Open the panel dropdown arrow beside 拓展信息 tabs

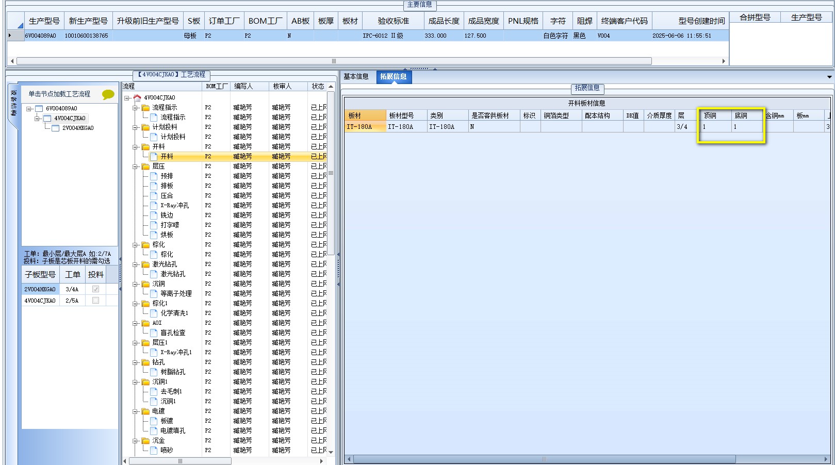[829, 77]
